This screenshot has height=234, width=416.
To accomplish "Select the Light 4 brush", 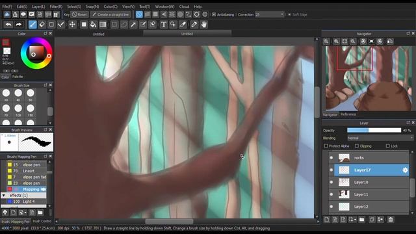I will coord(27,201).
